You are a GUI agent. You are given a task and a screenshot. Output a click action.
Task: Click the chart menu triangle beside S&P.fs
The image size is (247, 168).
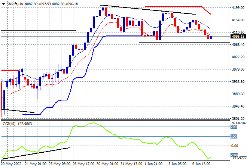point(3,4)
